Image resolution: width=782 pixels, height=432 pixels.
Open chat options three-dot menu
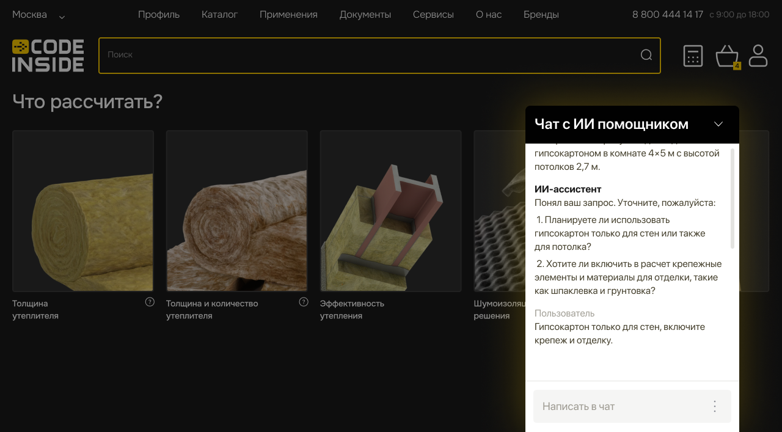coord(715,406)
